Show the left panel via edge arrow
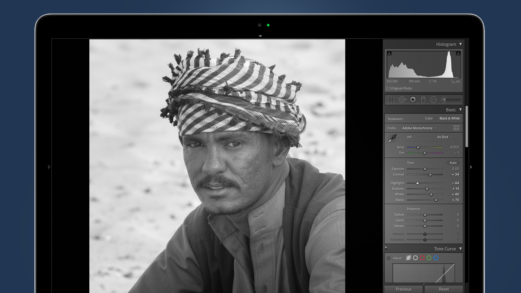Screen dimensions: 521x293 tap(49, 167)
